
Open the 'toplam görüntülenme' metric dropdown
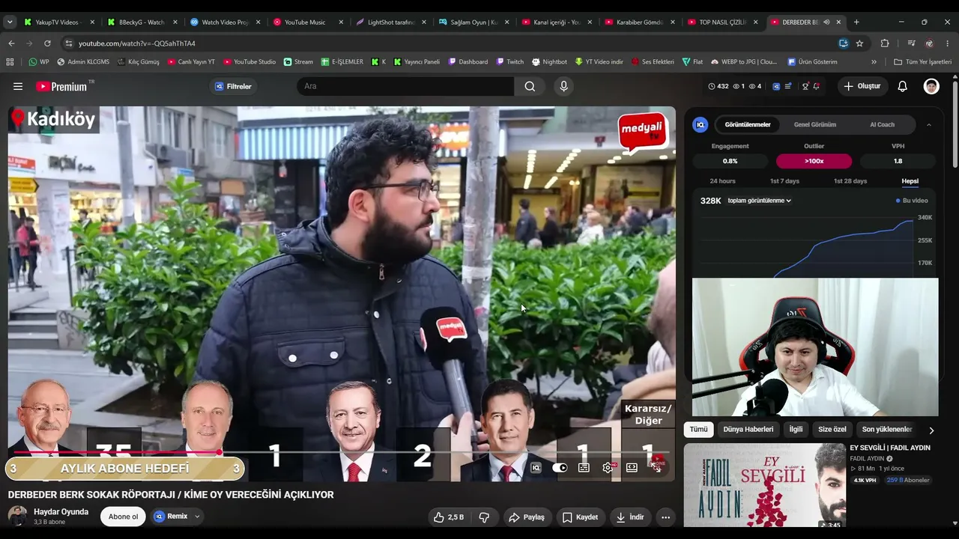pos(759,201)
